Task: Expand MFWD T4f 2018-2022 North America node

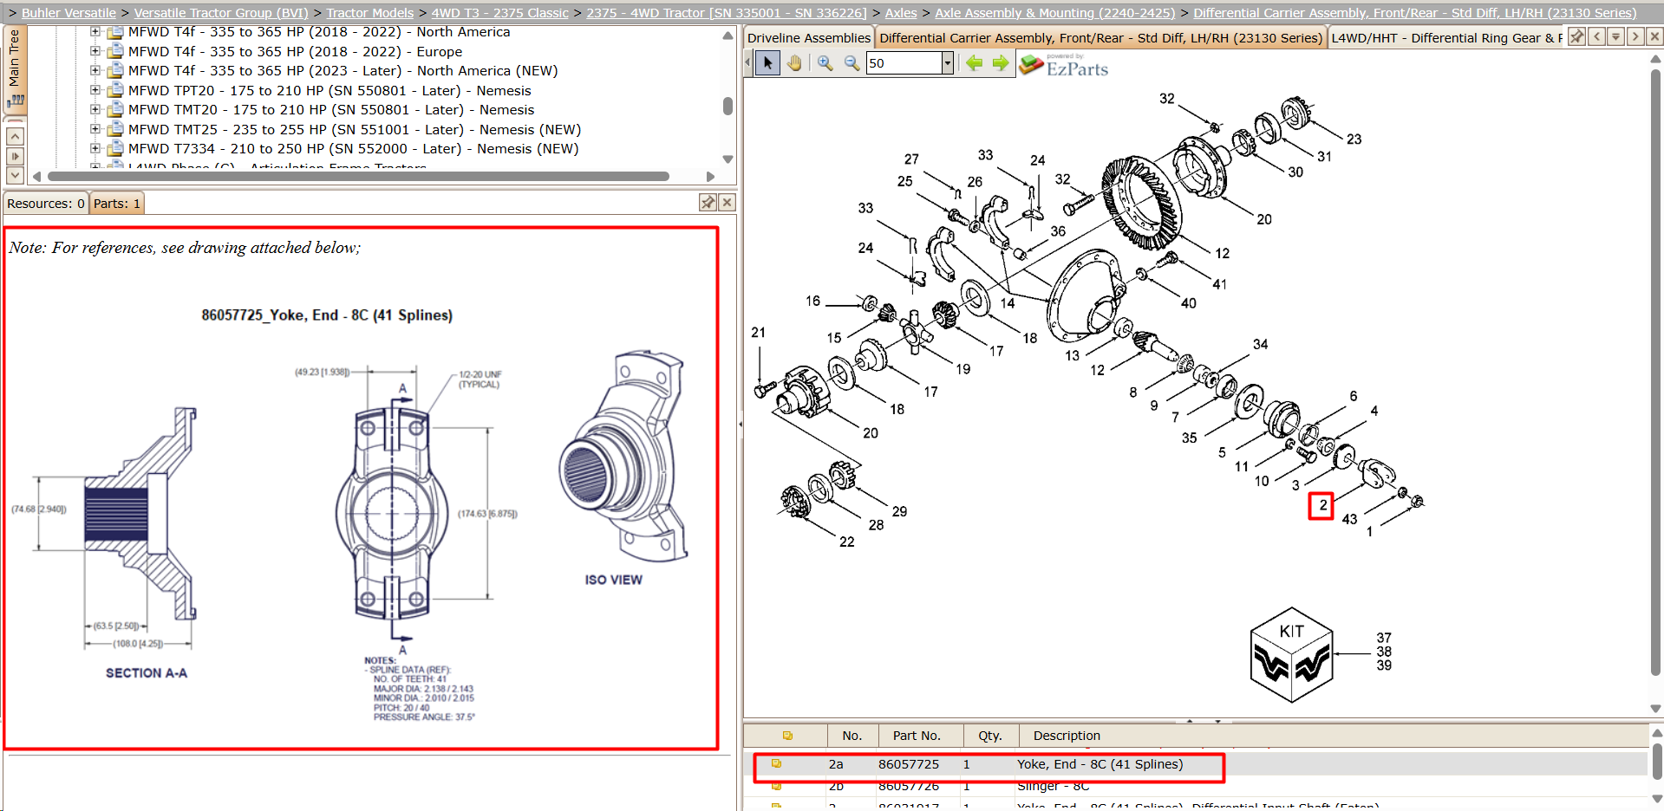Action: [95, 31]
